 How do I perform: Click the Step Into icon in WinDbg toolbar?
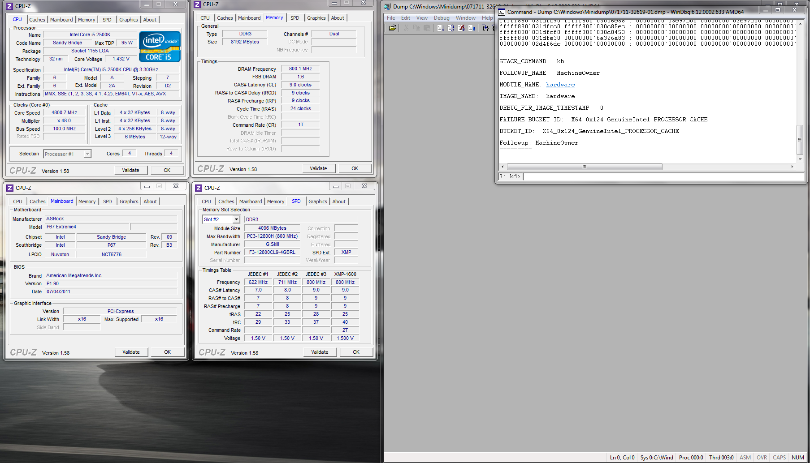(x=485, y=28)
